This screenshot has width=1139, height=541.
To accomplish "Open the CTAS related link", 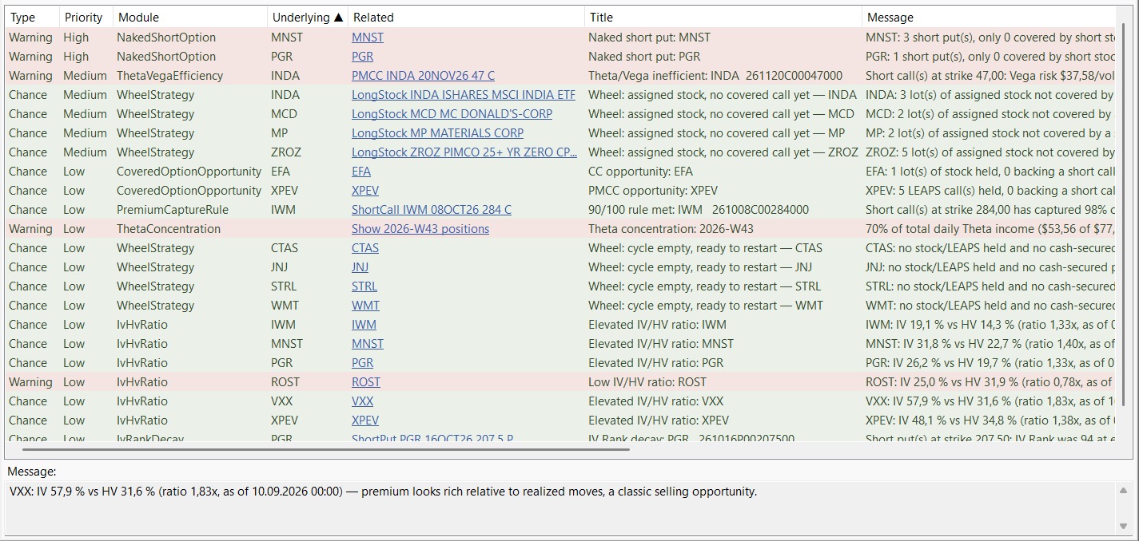I will pyautogui.click(x=365, y=248).
